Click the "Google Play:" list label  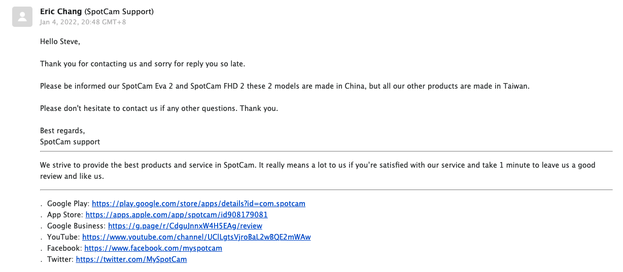pos(68,204)
